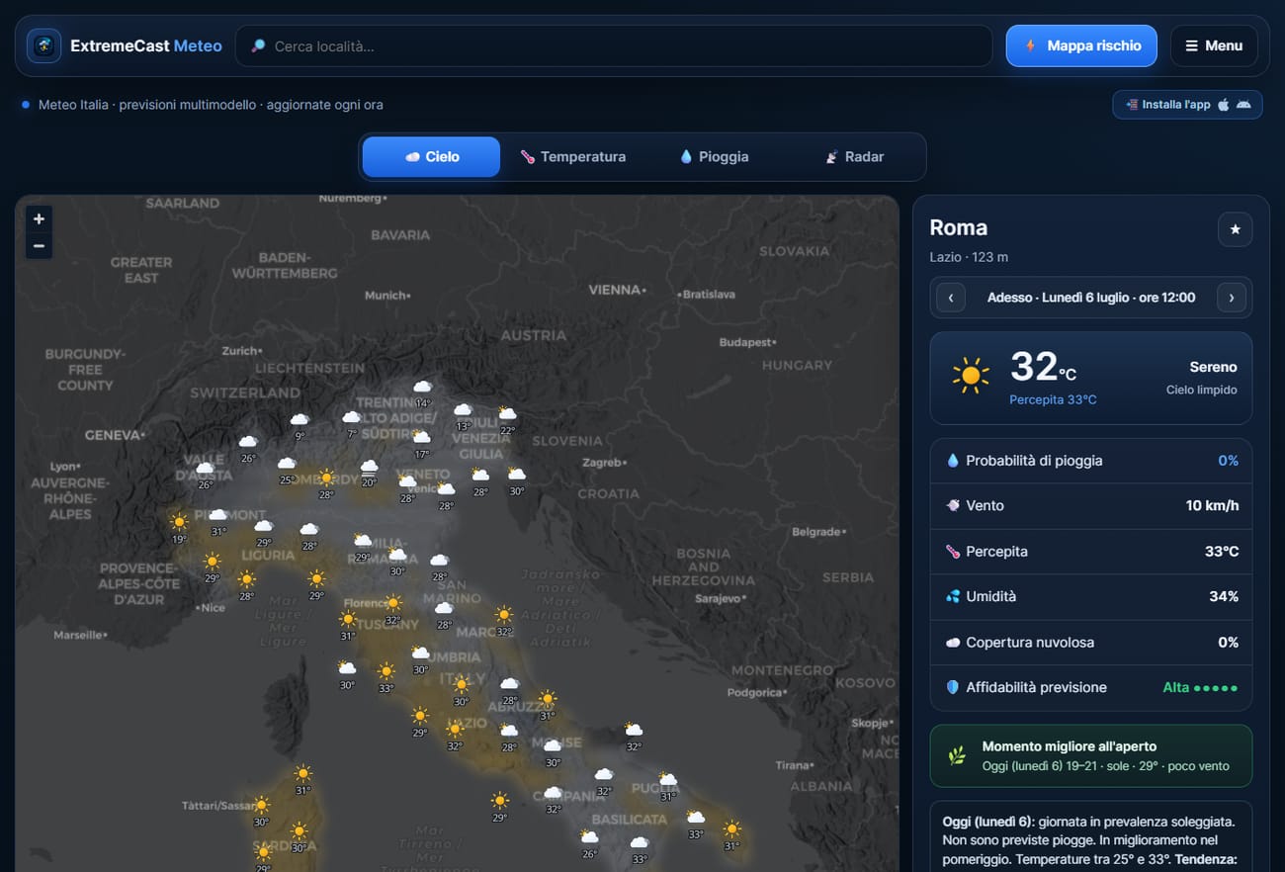Click the partly cloudy marker showing 22°
1285x872 pixels.
tap(507, 418)
